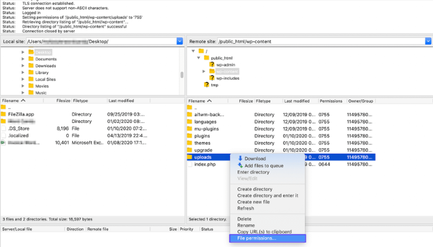Viewport: 433px width, 247px height.
Task: Collapse the public_html tree node
Action: [198, 57]
